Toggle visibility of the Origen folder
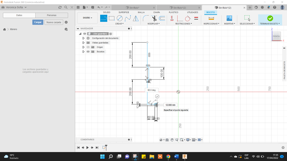This screenshot has width=287, height=161. tap(88, 47)
